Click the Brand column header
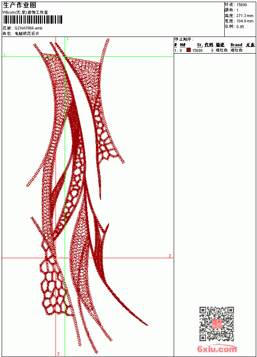Image resolution: width=257 pixels, height=357 pixels. tap(236, 45)
